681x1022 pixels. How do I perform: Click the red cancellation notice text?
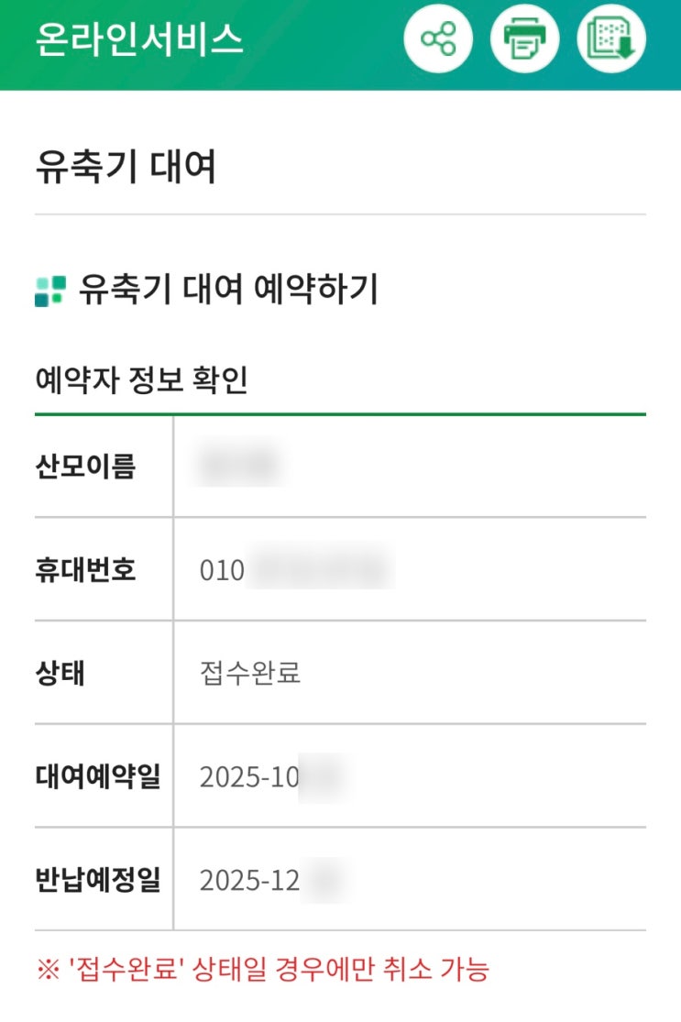tap(262, 968)
